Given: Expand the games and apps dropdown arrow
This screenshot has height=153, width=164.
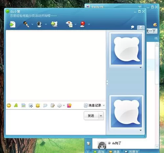Looking at the screenshot, I should tap(75, 24).
